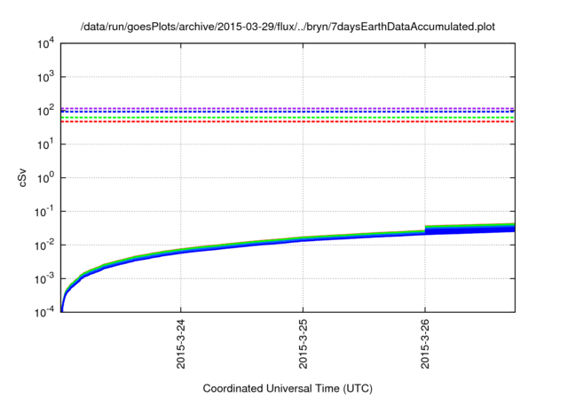568x397 pixels.
Task: Click the 10^2 y-axis tick label
Action: [x=45, y=111]
